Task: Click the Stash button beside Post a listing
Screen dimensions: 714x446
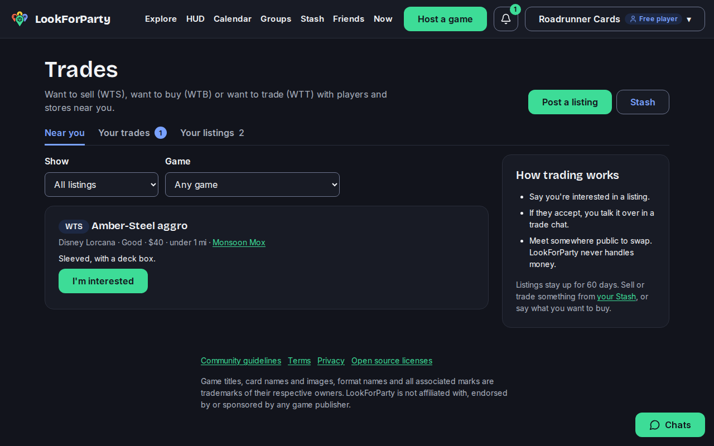Action: [x=643, y=102]
